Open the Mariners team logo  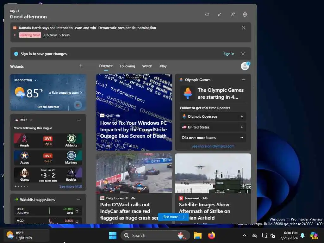[x=71, y=156]
